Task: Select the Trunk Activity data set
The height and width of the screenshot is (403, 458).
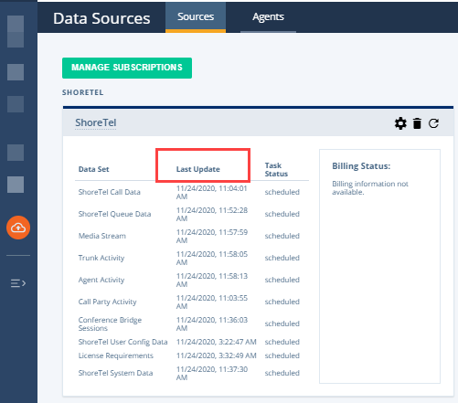Action: [x=101, y=258]
